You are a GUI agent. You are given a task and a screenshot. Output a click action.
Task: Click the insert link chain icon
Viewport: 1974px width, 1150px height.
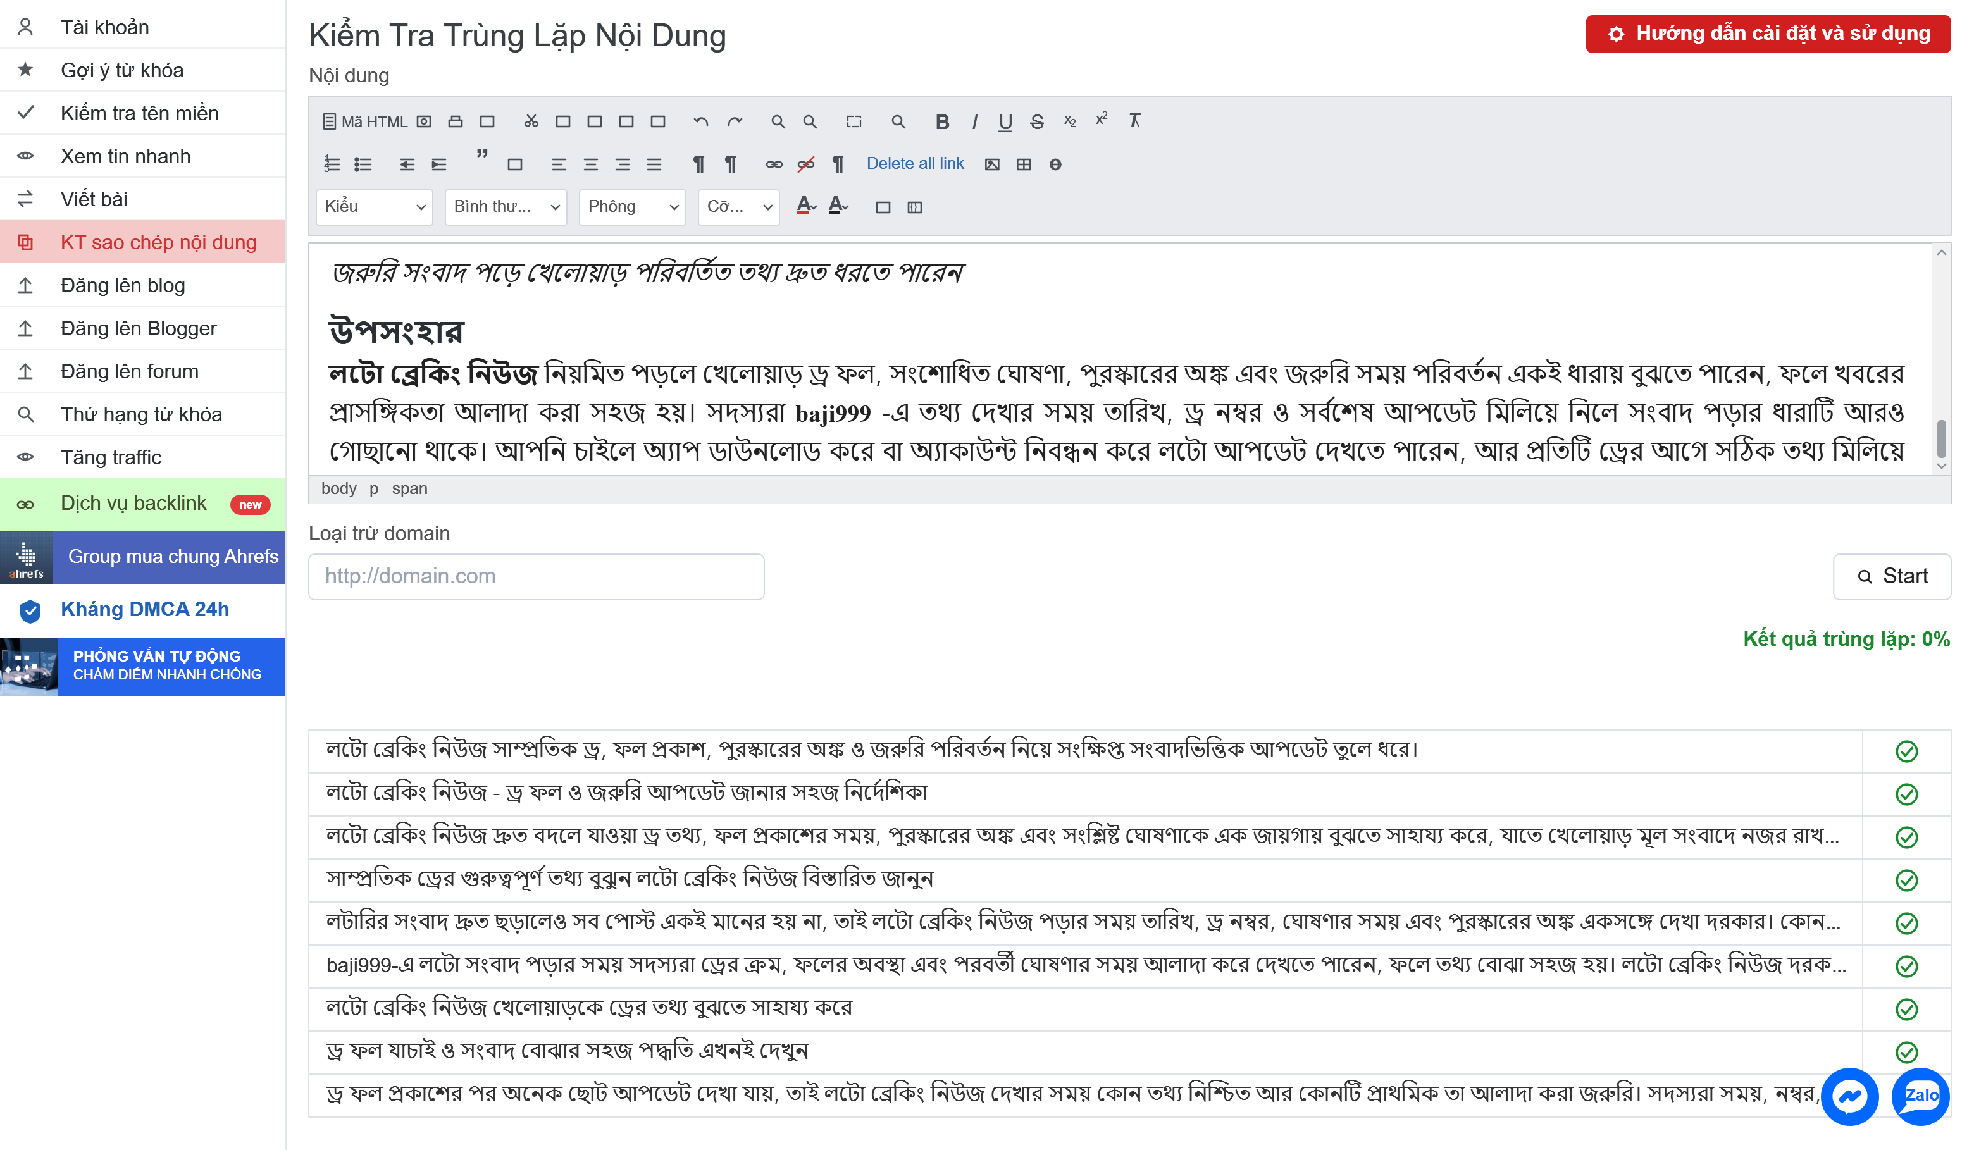[774, 164]
